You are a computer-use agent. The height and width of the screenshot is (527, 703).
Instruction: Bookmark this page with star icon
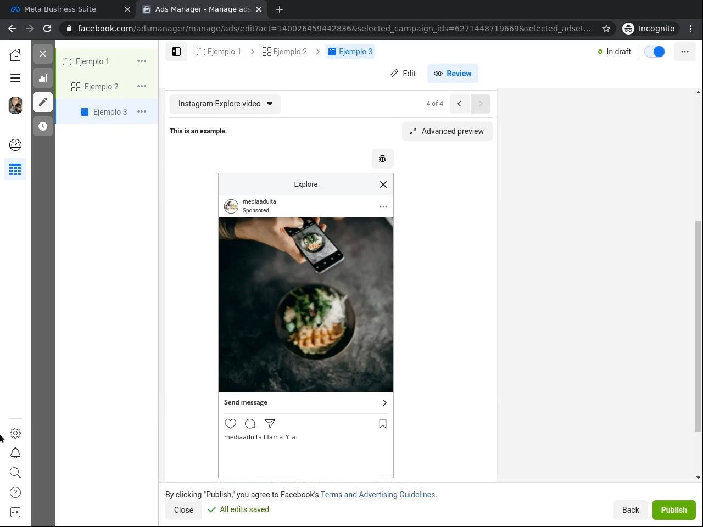tap(606, 29)
